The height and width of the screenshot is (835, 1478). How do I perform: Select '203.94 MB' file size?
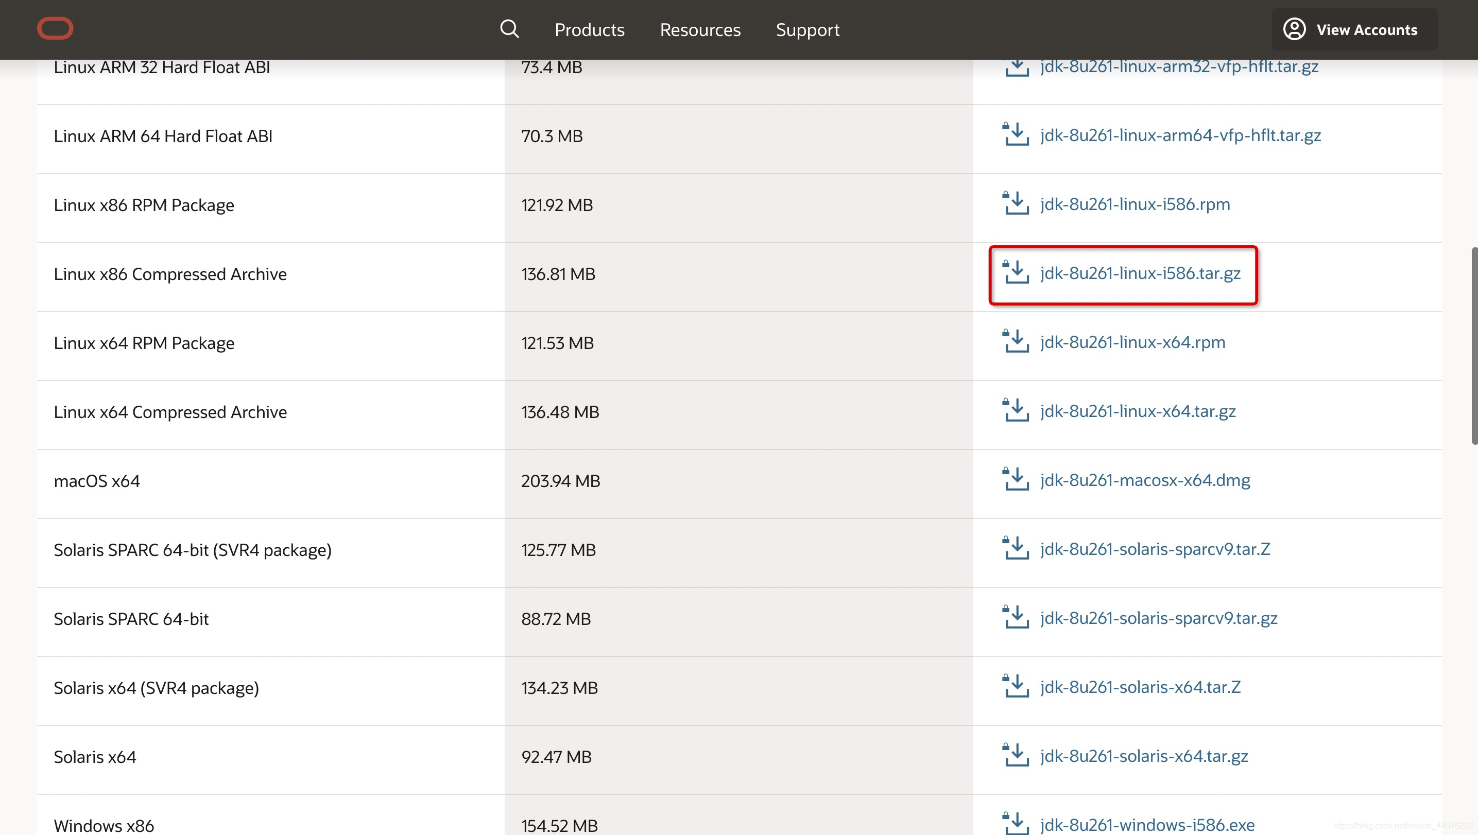561,481
